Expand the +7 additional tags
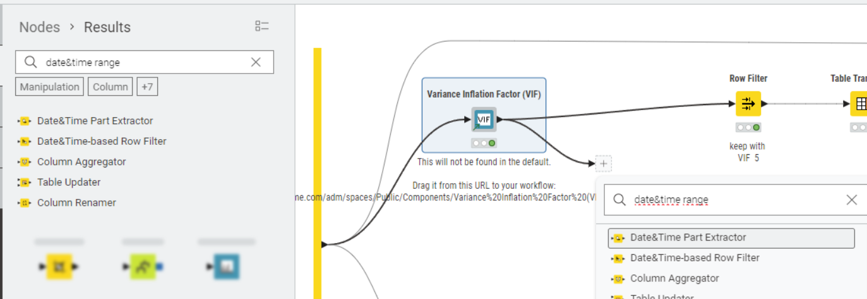 point(147,87)
